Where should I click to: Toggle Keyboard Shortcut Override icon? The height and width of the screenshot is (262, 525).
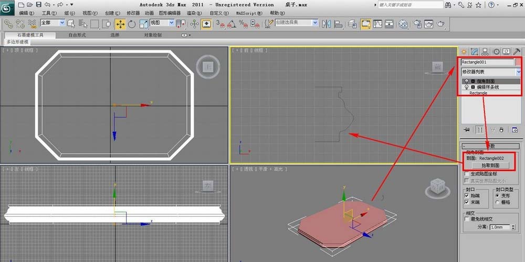206,24
